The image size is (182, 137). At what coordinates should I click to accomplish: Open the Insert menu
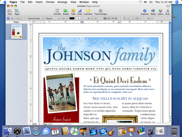[39, 2]
